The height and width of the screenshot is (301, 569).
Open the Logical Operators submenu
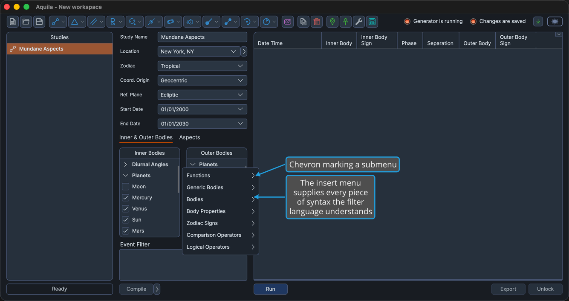point(220,247)
